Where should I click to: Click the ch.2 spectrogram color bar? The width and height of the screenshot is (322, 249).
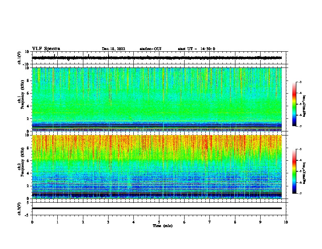click(x=294, y=171)
